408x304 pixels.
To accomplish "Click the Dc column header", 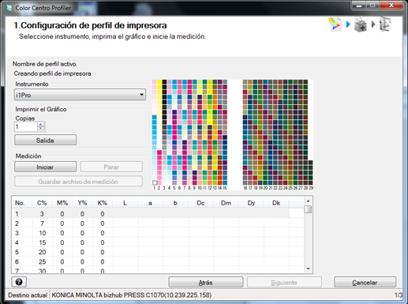I will point(200,203).
